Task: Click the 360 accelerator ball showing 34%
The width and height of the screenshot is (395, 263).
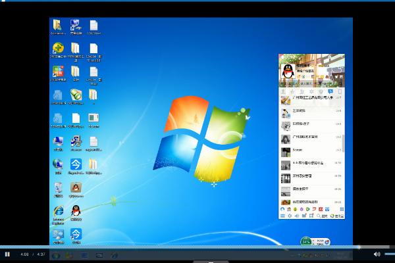Action: pyautogui.click(x=306, y=241)
